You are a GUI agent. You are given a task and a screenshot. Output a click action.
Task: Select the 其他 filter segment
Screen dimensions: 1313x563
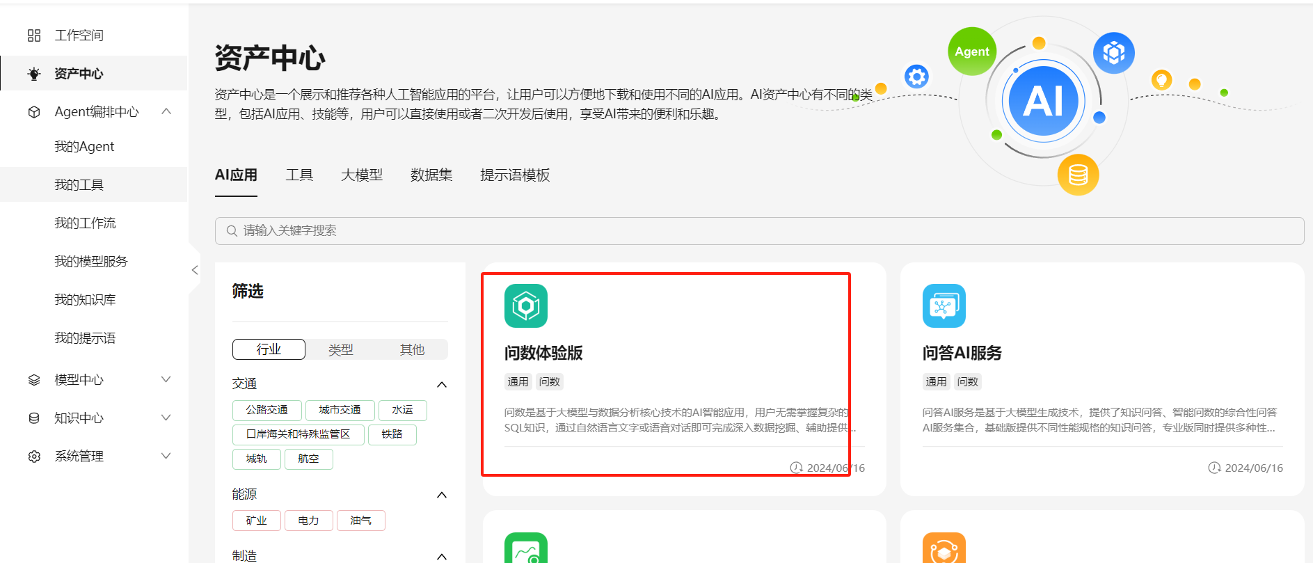(412, 349)
